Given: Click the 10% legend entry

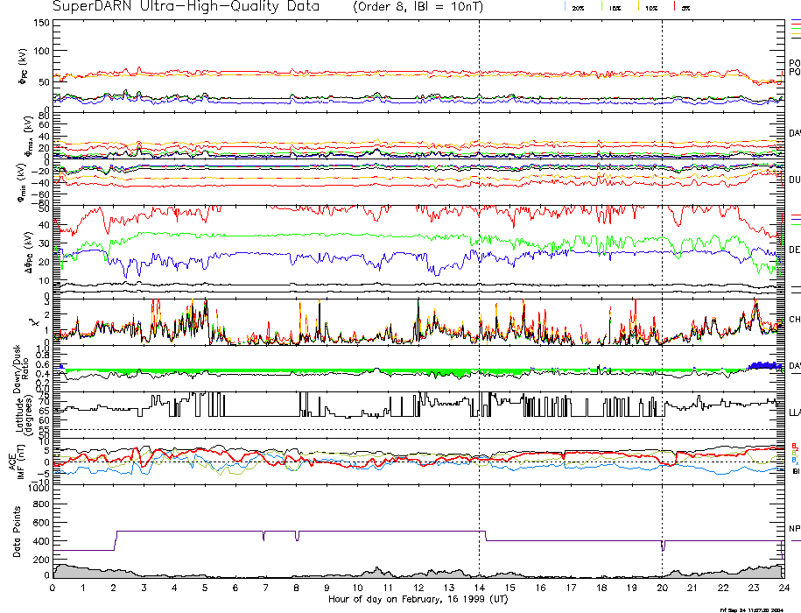Looking at the screenshot, I should (x=650, y=7).
